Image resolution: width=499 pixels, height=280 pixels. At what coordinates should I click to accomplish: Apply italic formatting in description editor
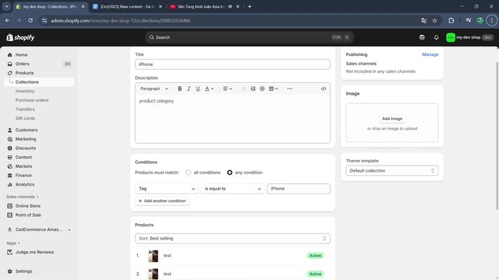[189, 89]
